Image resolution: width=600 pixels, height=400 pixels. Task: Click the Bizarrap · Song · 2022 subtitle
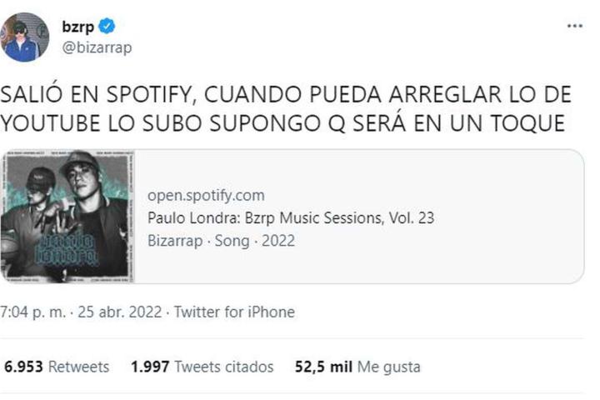click(221, 241)
